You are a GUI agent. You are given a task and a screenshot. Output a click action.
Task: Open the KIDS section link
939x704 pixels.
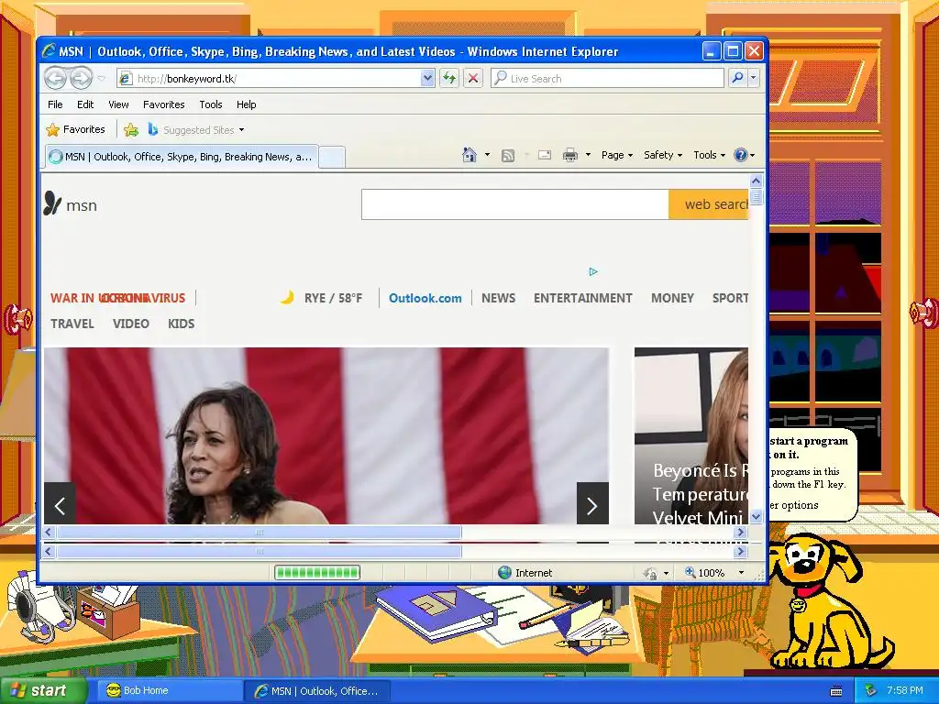[181, 324]
